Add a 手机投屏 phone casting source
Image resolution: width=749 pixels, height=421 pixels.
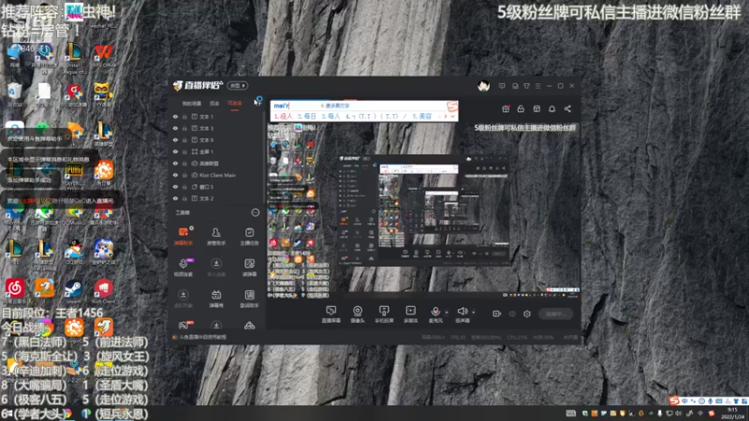[384, 314]
